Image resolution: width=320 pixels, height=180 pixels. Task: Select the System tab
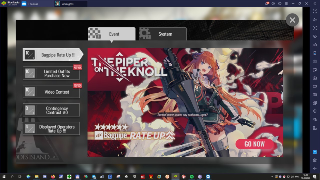click(162, 34)
